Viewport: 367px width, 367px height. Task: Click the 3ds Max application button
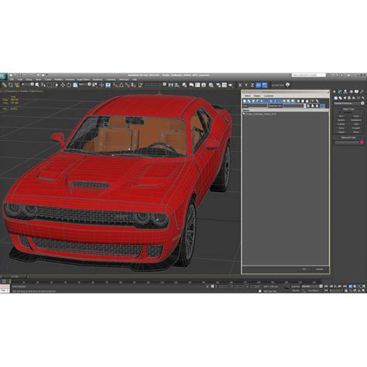(4, 77)
